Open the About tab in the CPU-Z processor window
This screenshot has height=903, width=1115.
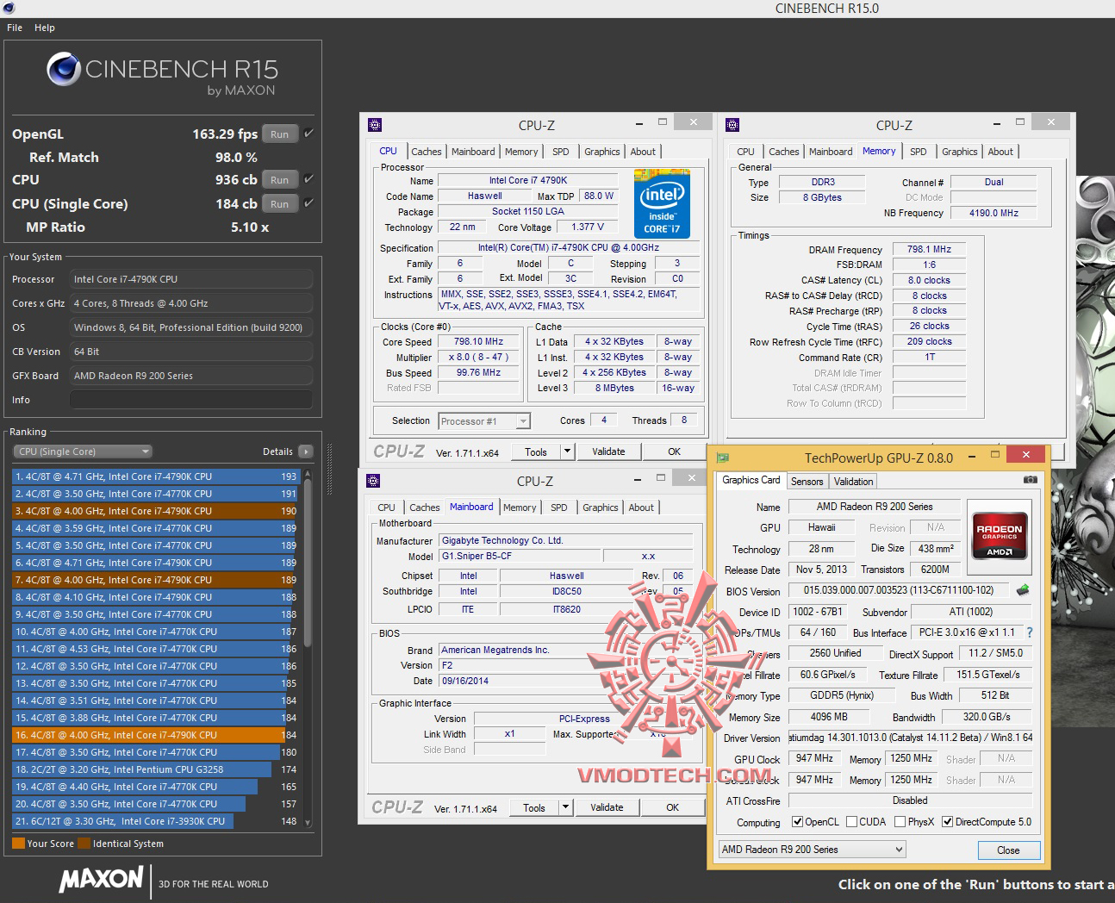tap(643, 152)
